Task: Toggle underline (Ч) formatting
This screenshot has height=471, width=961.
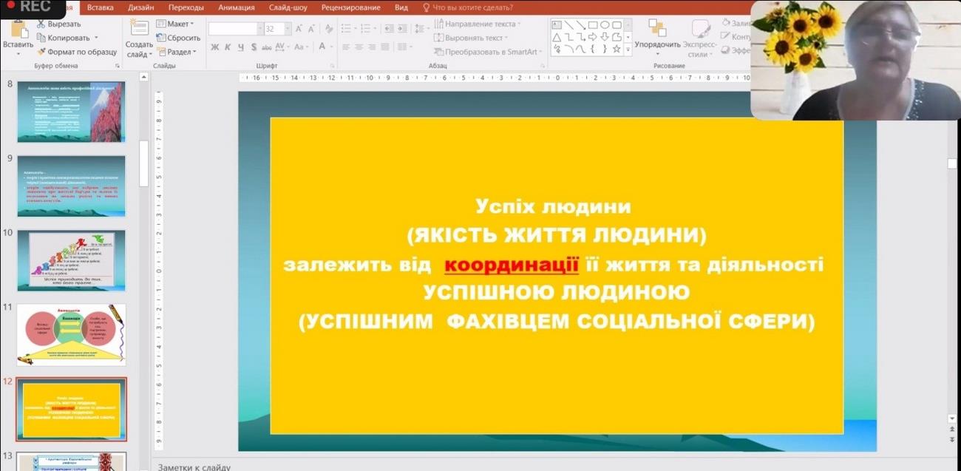Action: pos(240,47)
